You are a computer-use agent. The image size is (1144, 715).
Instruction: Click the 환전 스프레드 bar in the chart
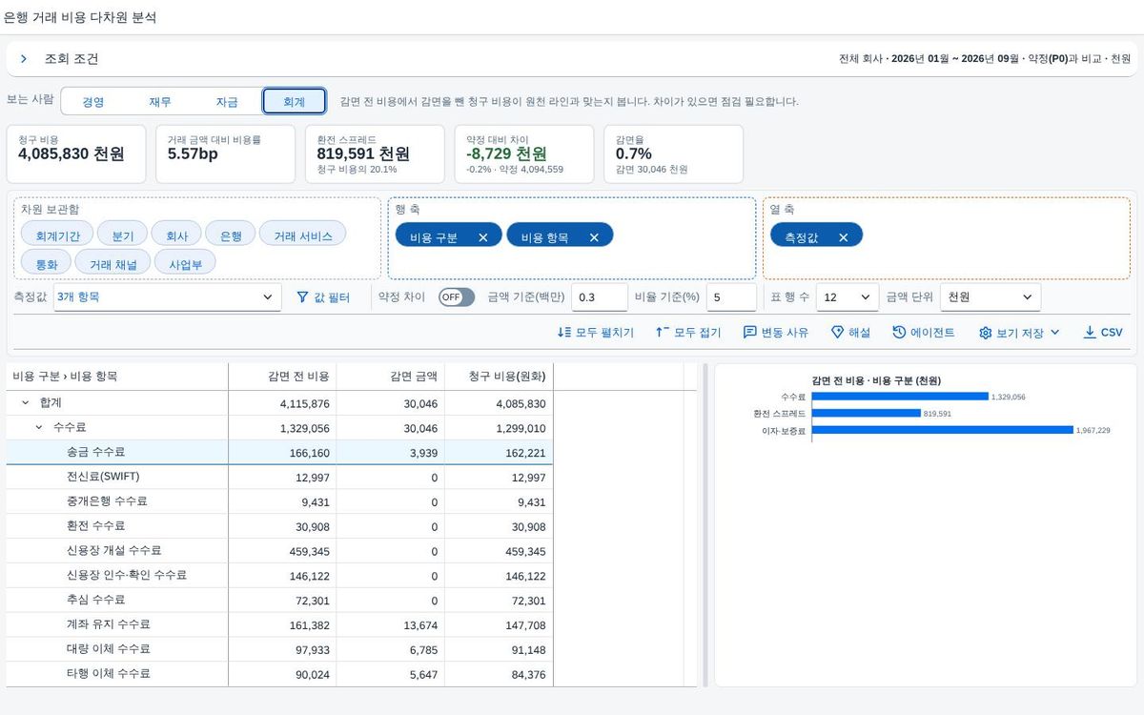867,414
